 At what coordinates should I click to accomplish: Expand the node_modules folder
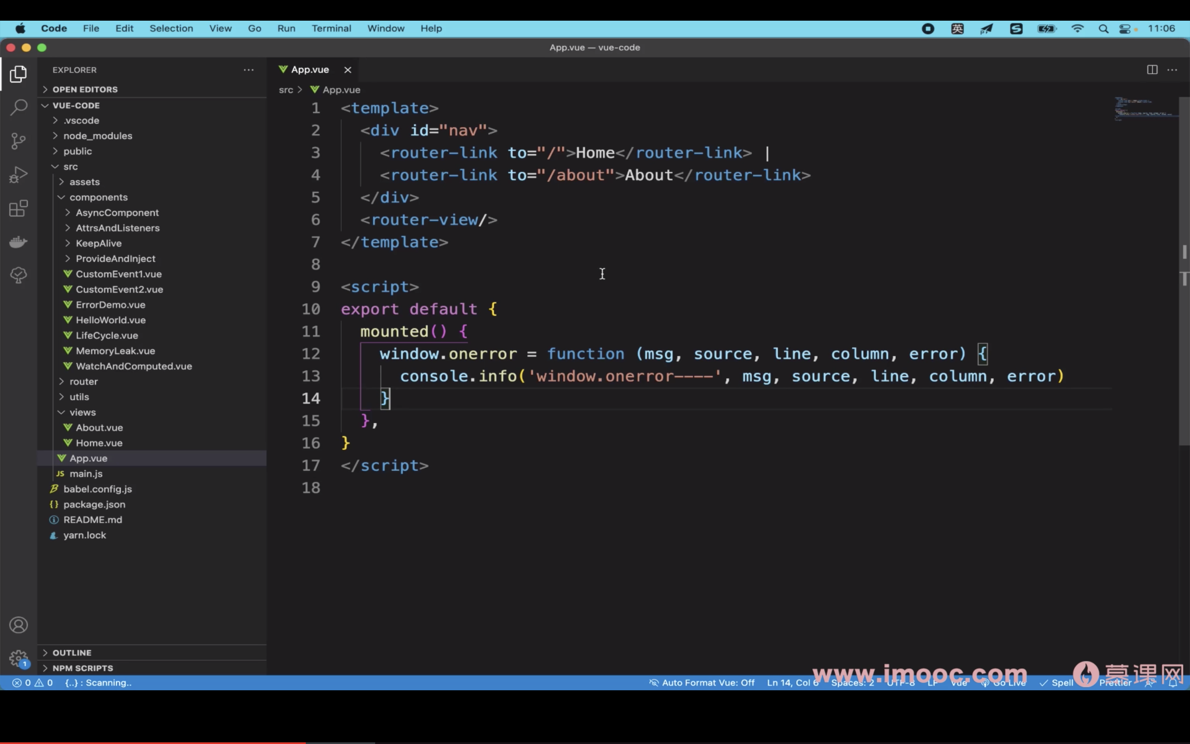(x=98, y=136)
